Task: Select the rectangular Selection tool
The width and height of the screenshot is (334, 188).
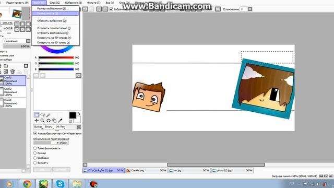Action: 37,115
